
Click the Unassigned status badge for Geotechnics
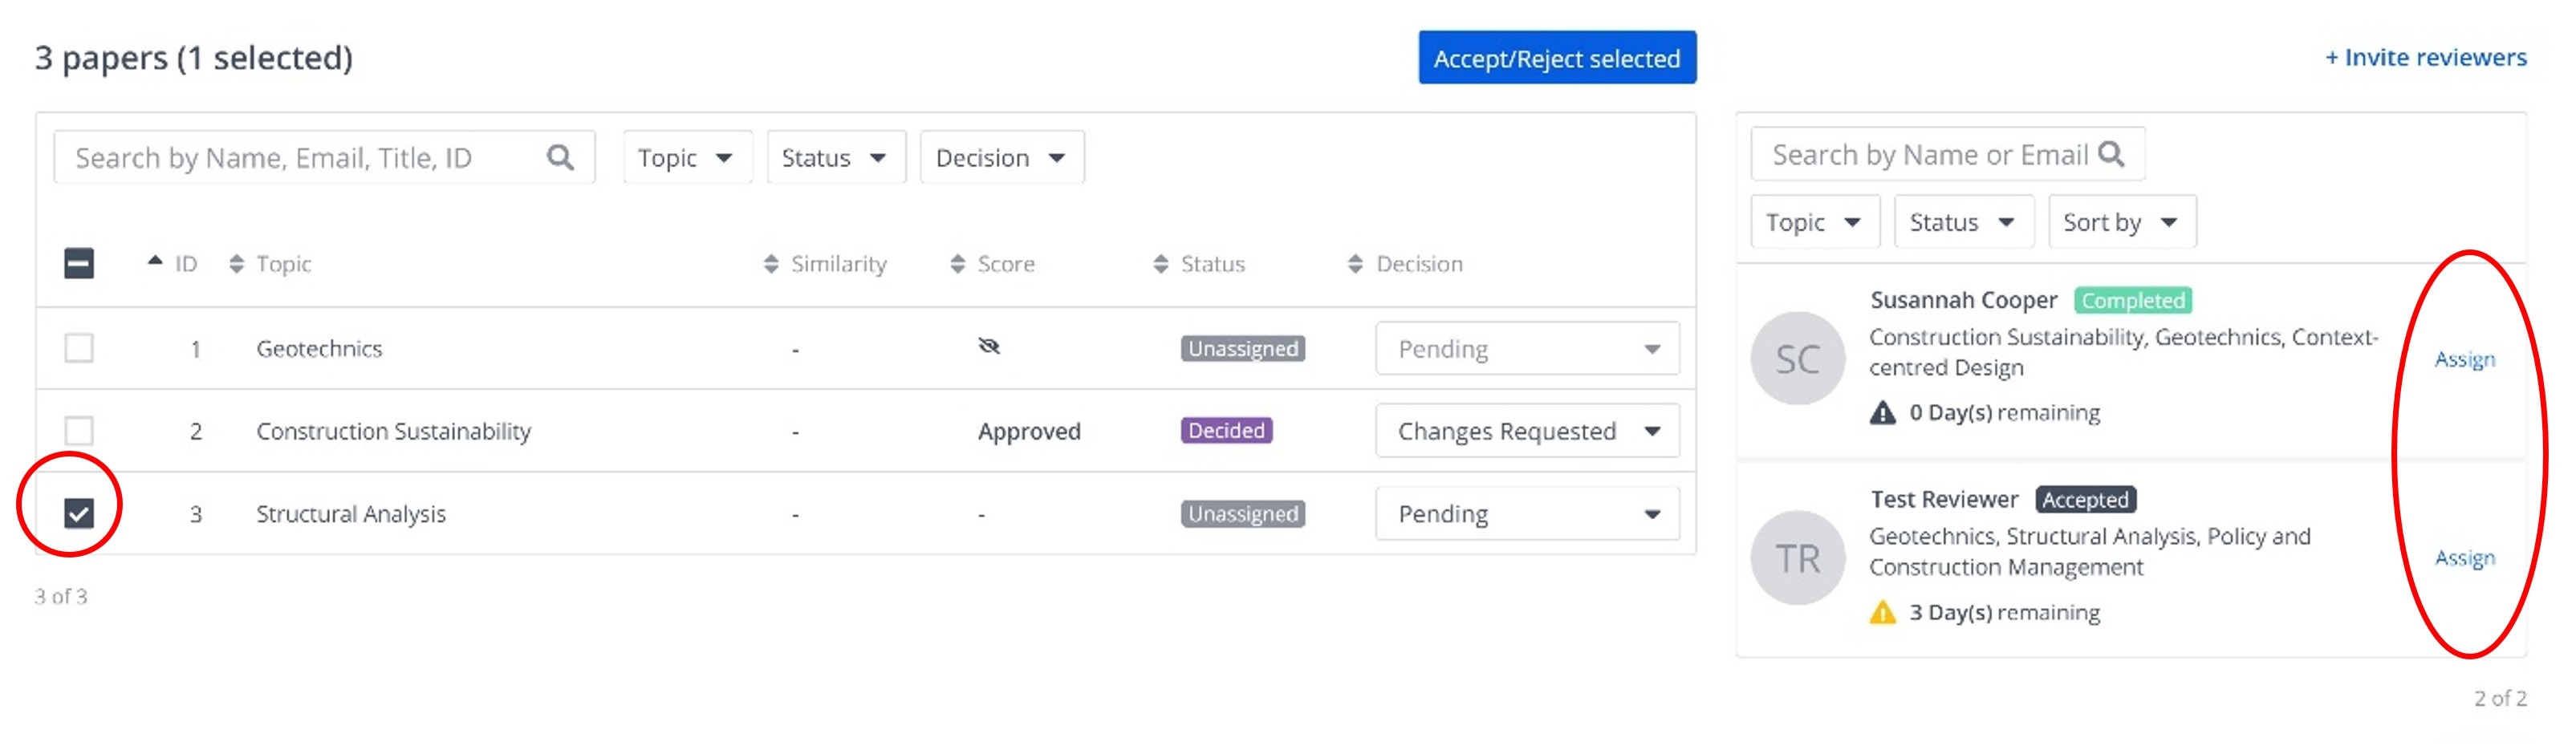click(x=1243, y=348)
